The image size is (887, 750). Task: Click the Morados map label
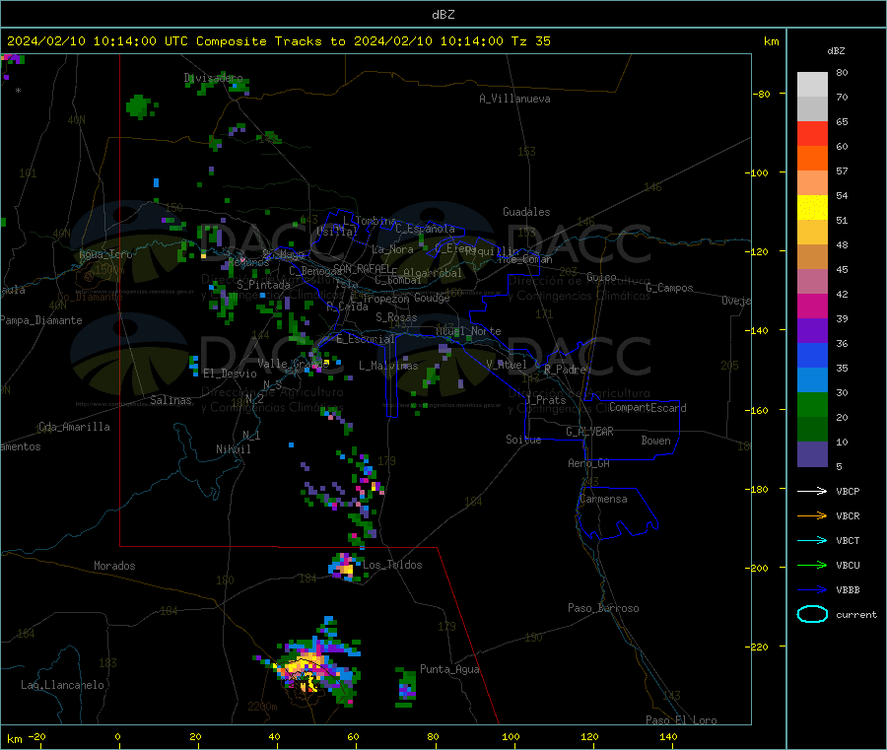coord(114,566)
